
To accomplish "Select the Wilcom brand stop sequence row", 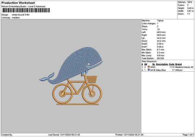I will pos(167,70).
